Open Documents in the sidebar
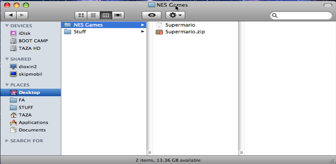The width and height of the screenshot is (336, 164). pyautogui.click(x=30, y=130)
